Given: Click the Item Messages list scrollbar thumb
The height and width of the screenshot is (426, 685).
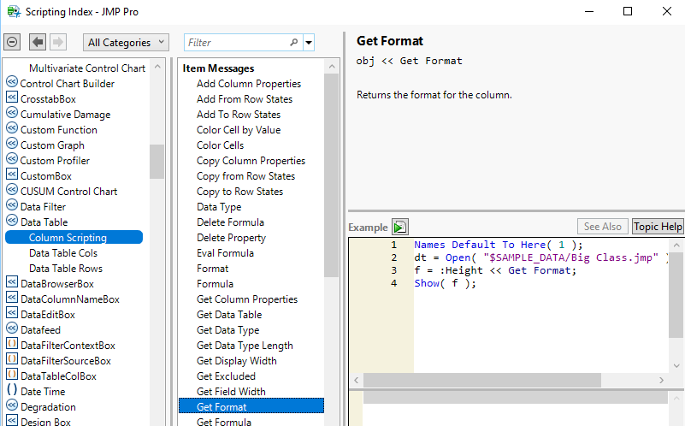Looking at the screenshot, I should click(x=332, y=175).
